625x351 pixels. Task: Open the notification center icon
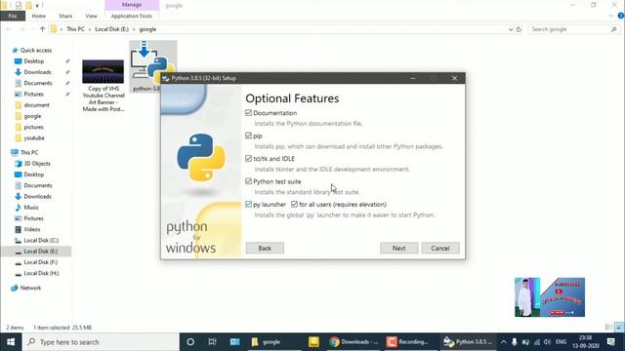point(611,342)
